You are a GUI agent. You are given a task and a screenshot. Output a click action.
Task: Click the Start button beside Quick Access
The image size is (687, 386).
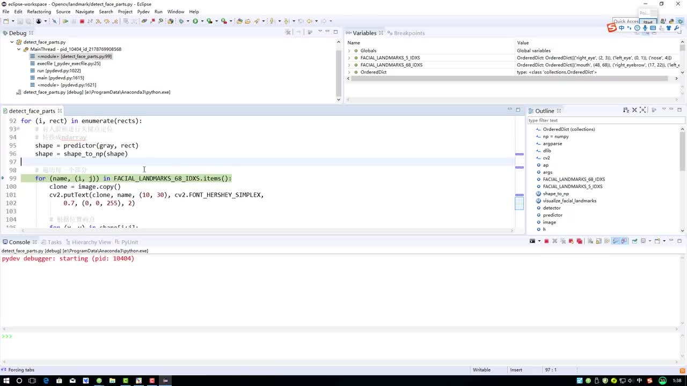pyautogui.click(x=648, y=22)
